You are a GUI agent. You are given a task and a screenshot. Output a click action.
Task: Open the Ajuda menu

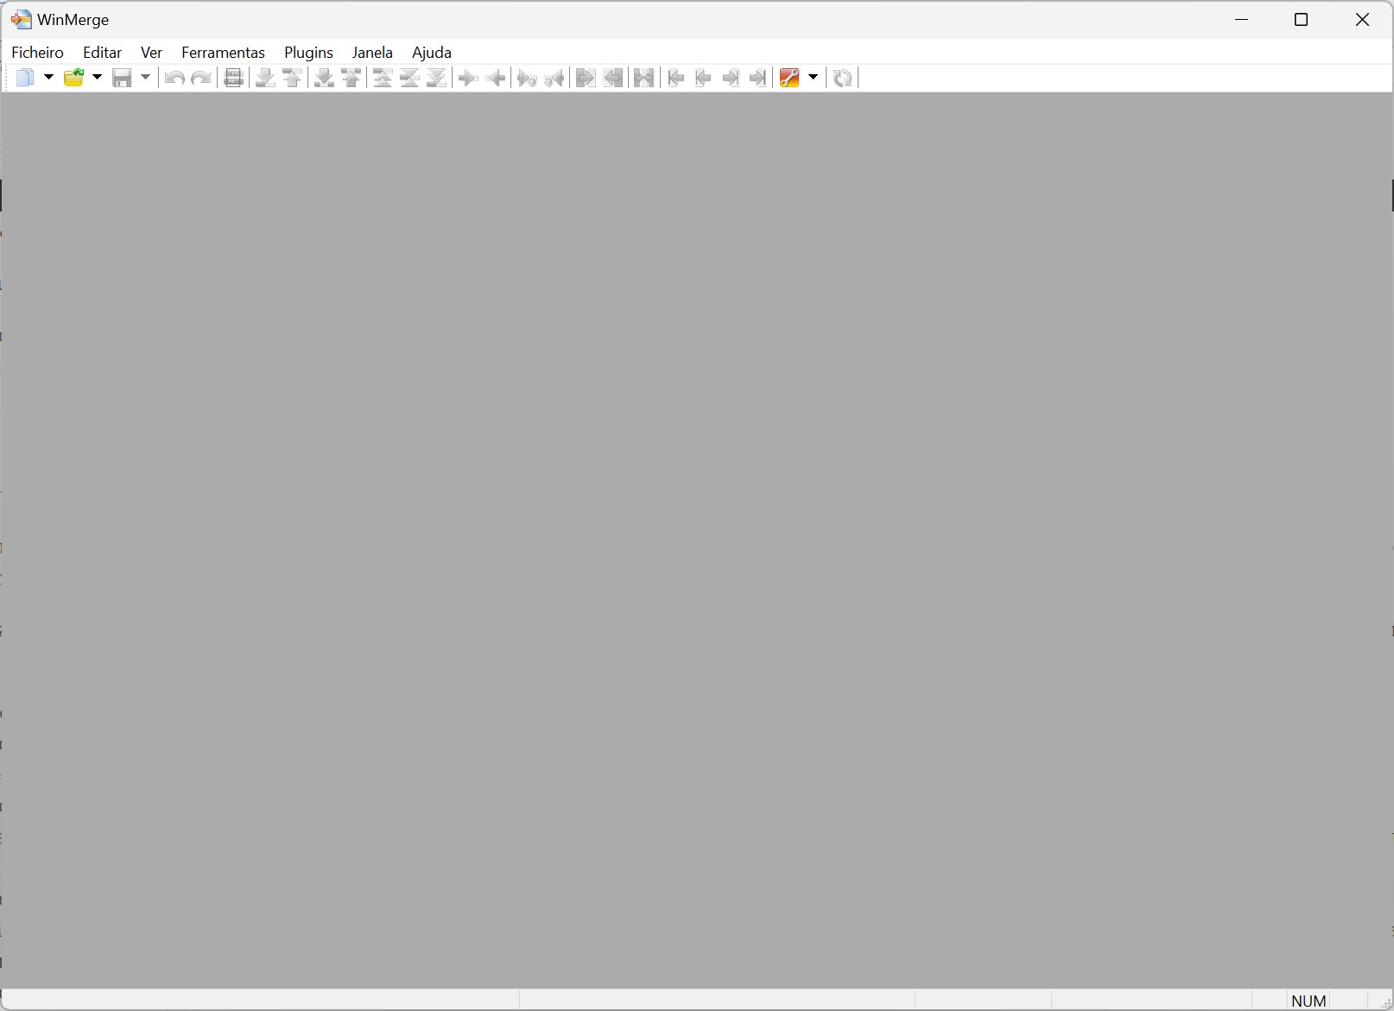pos(431,53)
